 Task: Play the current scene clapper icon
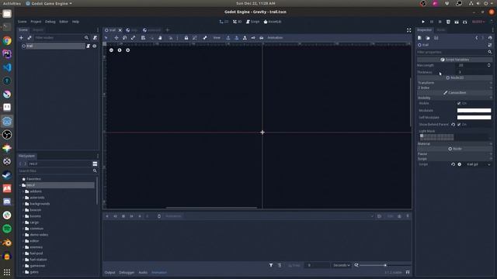(457, 22)
